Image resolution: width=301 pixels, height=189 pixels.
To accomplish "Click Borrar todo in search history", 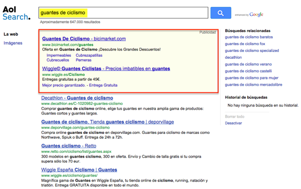I will tap(235, 117).
